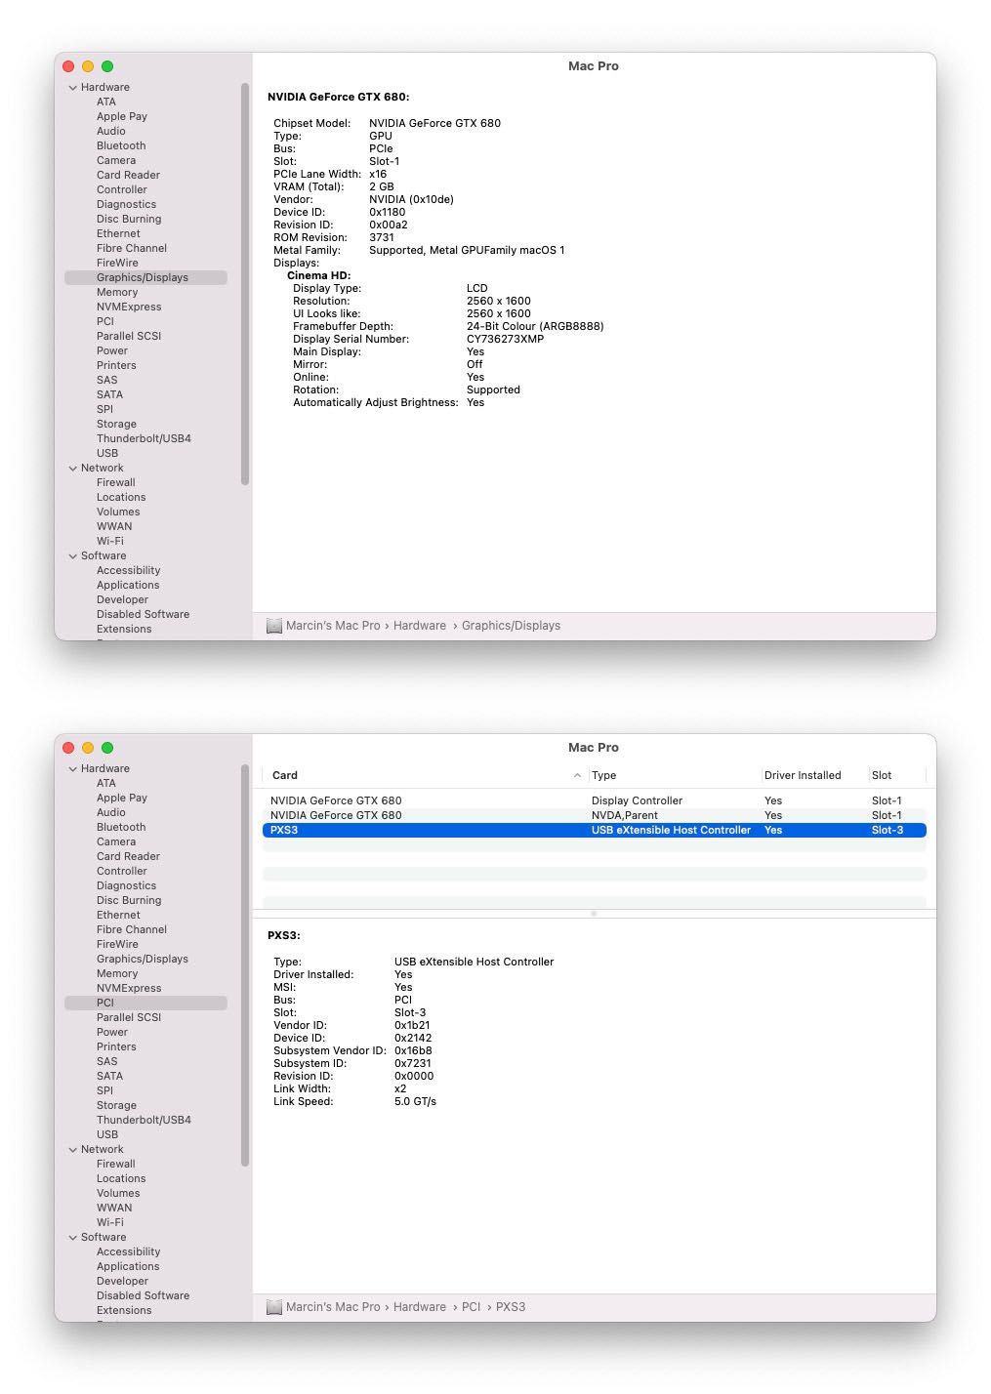991x1394 pixels.
Task: Click Hardware in top window path bar
Action: 420,626
